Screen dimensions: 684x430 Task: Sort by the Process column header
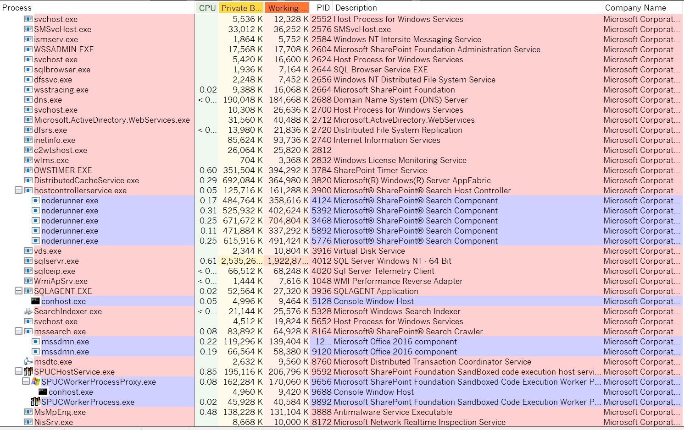pos(97,8)
